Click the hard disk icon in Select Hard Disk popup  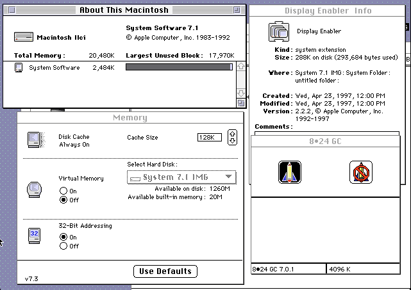(135, 179)
